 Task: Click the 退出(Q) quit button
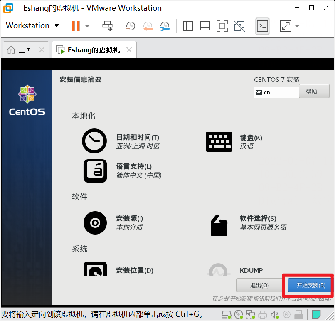pos(259,285)
